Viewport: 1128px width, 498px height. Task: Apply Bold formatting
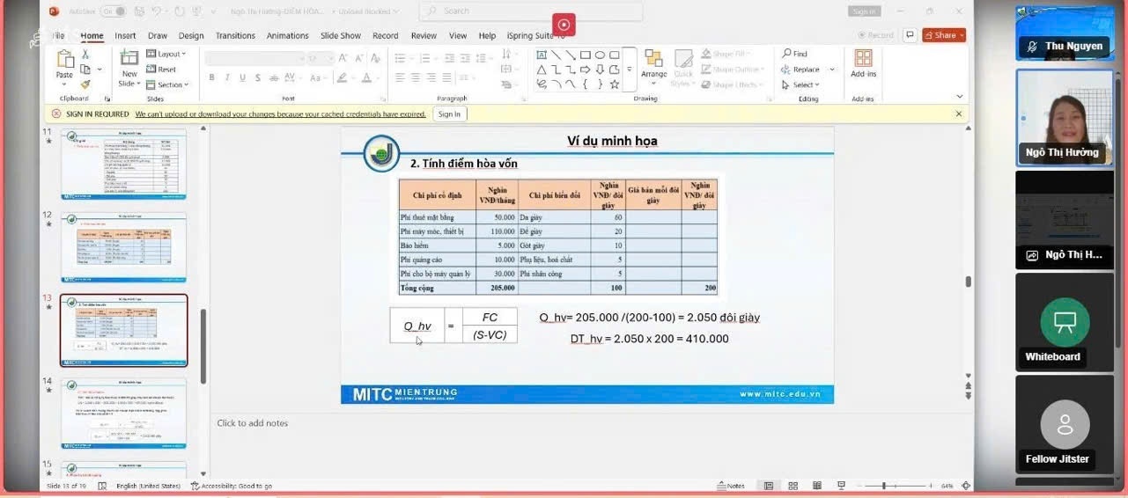pos(211,77)
